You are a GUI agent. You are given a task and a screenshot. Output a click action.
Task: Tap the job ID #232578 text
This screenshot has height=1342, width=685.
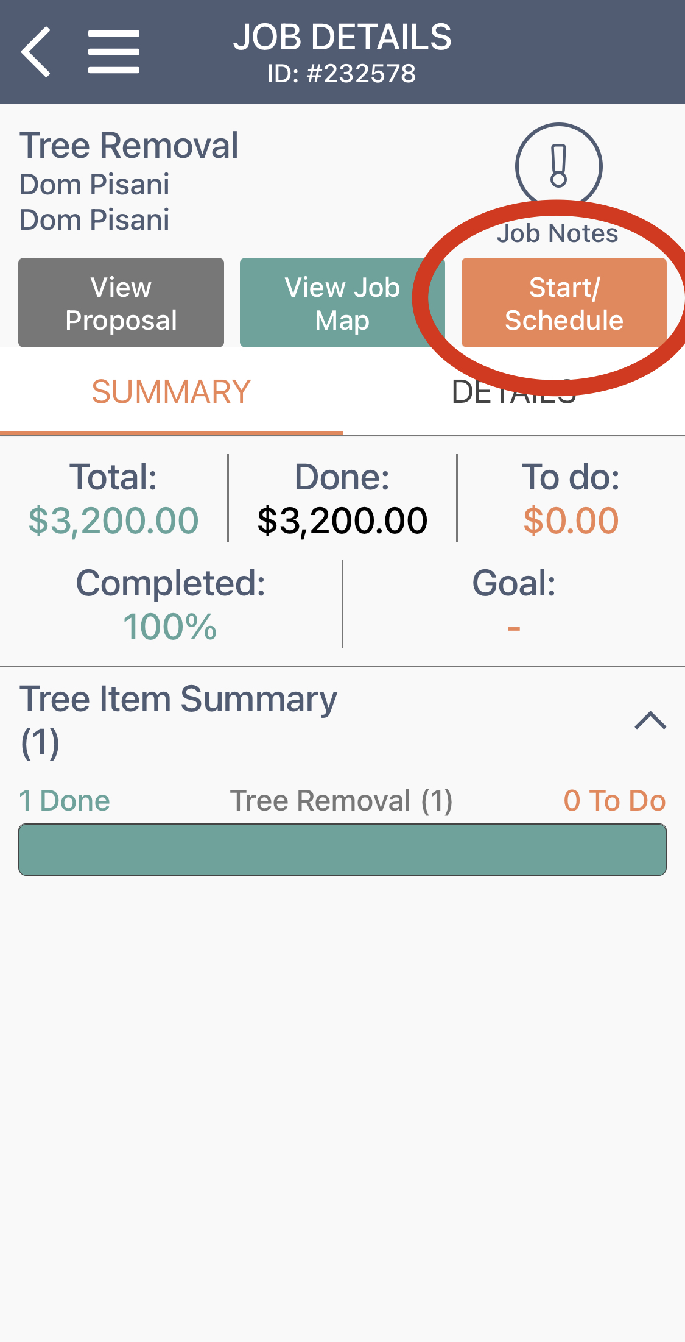point(342,74)
